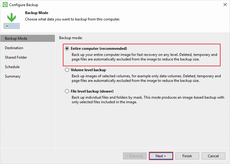Close the Configure Backup dialog
The image size is (230, 164).
[x=225, y=5]
